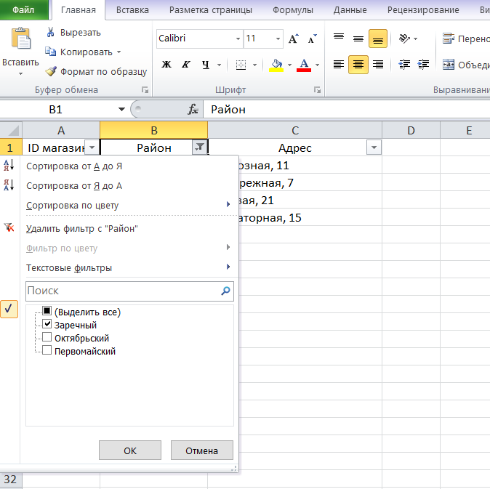Click the increase indent icon
The image size is (490, 489).
click(x=423, y=65)
